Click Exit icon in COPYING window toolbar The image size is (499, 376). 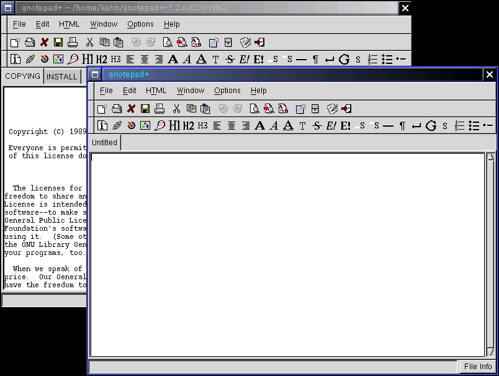coord(259,42)
